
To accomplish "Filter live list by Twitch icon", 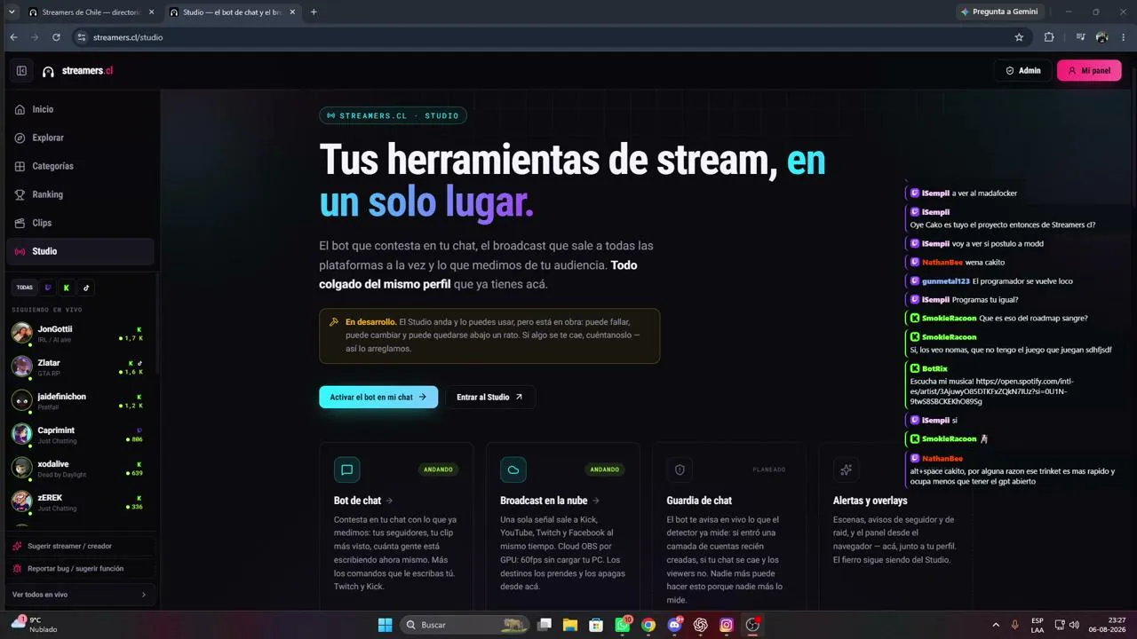I will [x=48, y=288].
